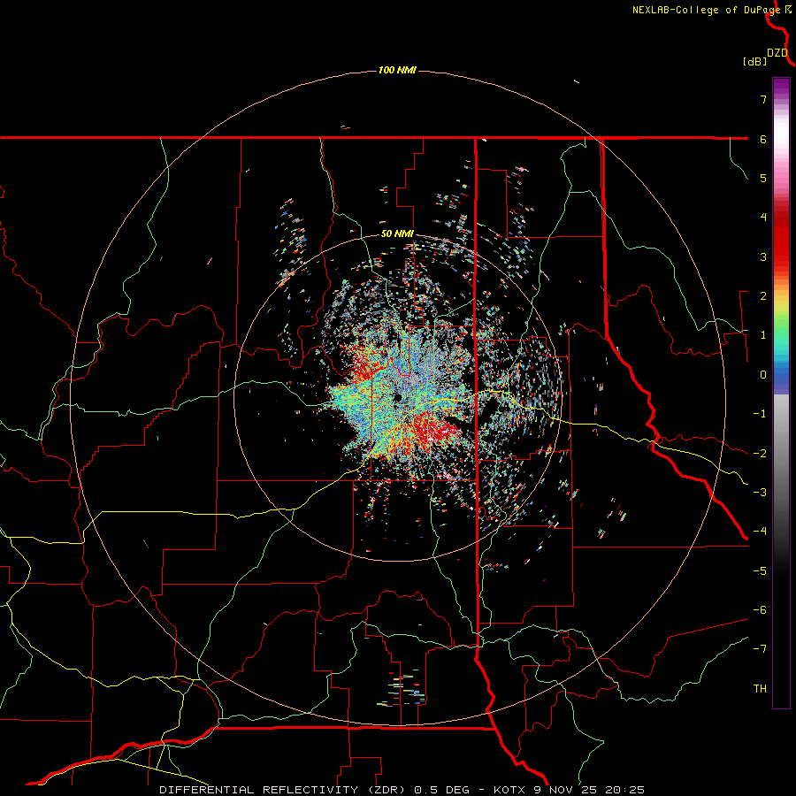Click the -6 value on the color scale
796x796 pixels.
tap(760, 610)
